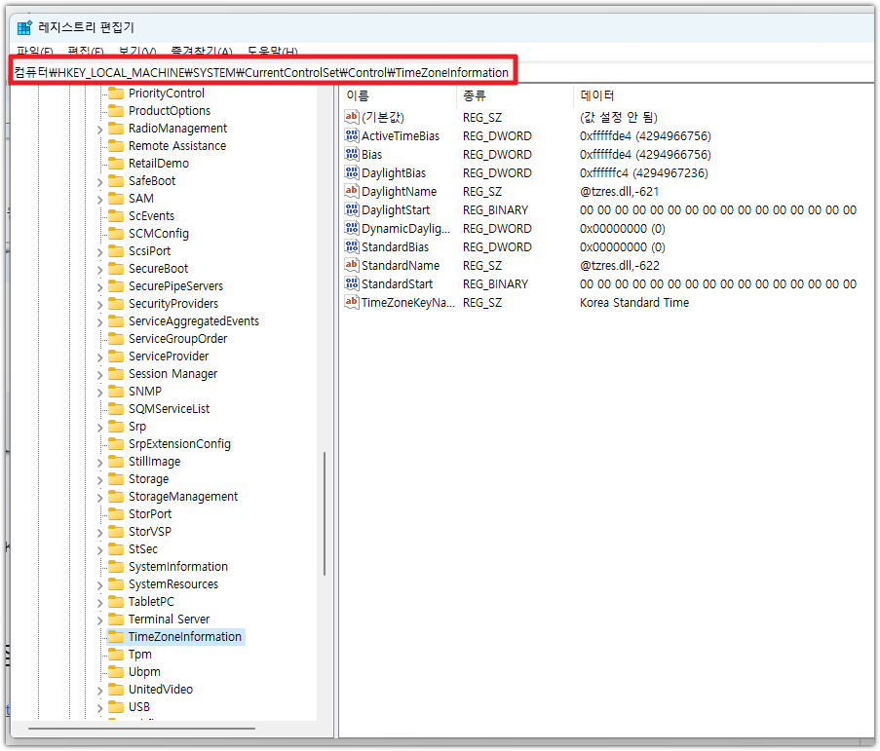Select the string icon beside DaylightName
880x751 pixels.
coord(352,192)
